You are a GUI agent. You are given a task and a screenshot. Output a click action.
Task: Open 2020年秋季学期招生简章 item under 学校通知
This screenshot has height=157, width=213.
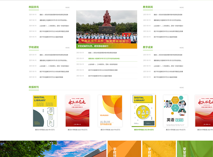54,72
